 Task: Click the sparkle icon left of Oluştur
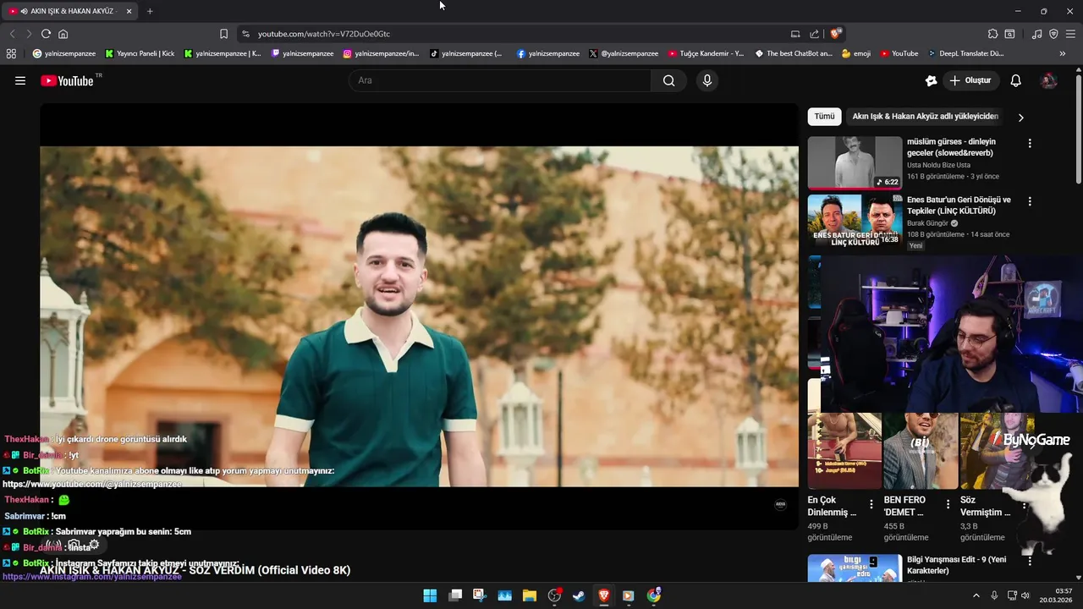pos(932,80)
